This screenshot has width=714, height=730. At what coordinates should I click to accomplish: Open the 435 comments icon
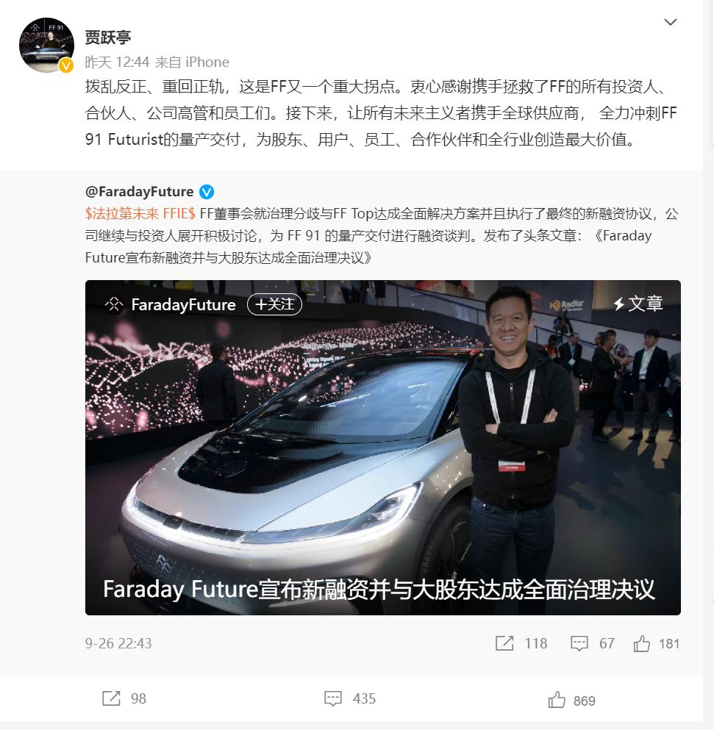pos(333,698)
